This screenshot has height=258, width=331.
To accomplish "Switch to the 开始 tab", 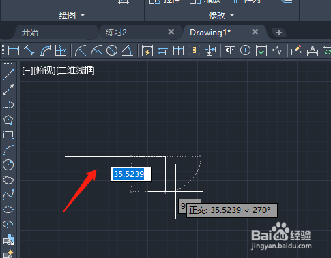I will [x=30, y=33].
